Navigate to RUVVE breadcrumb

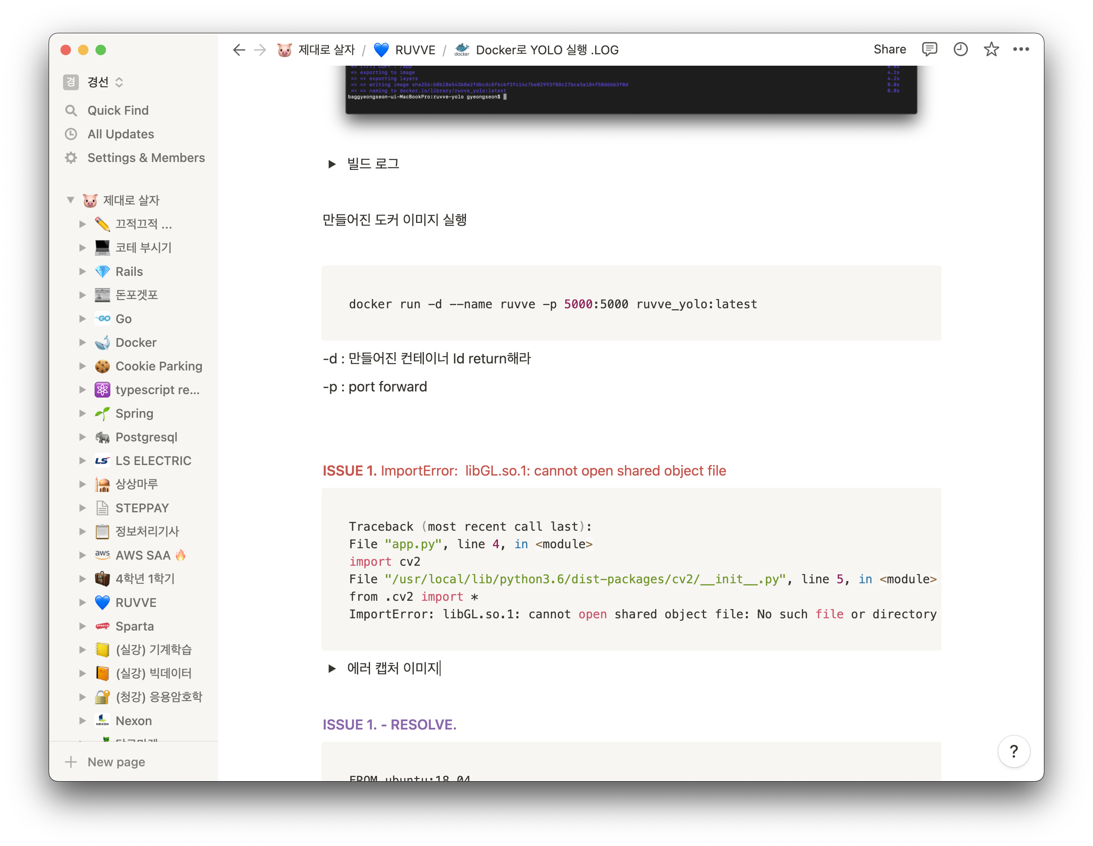tap(414, 50)
